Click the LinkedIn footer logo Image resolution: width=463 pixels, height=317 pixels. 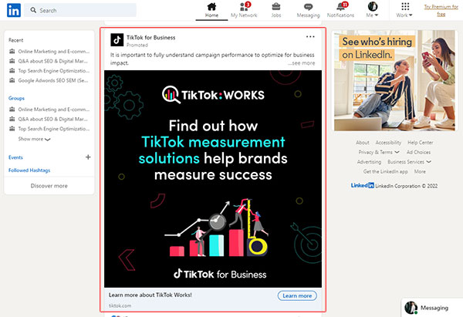(x=363, y=185)
